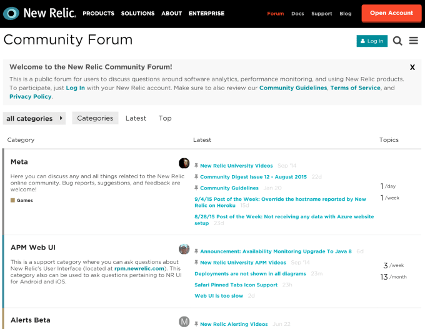Expand the all categories dropdown
The height and width of the screenshot is (329, 425).
(34, 118)
